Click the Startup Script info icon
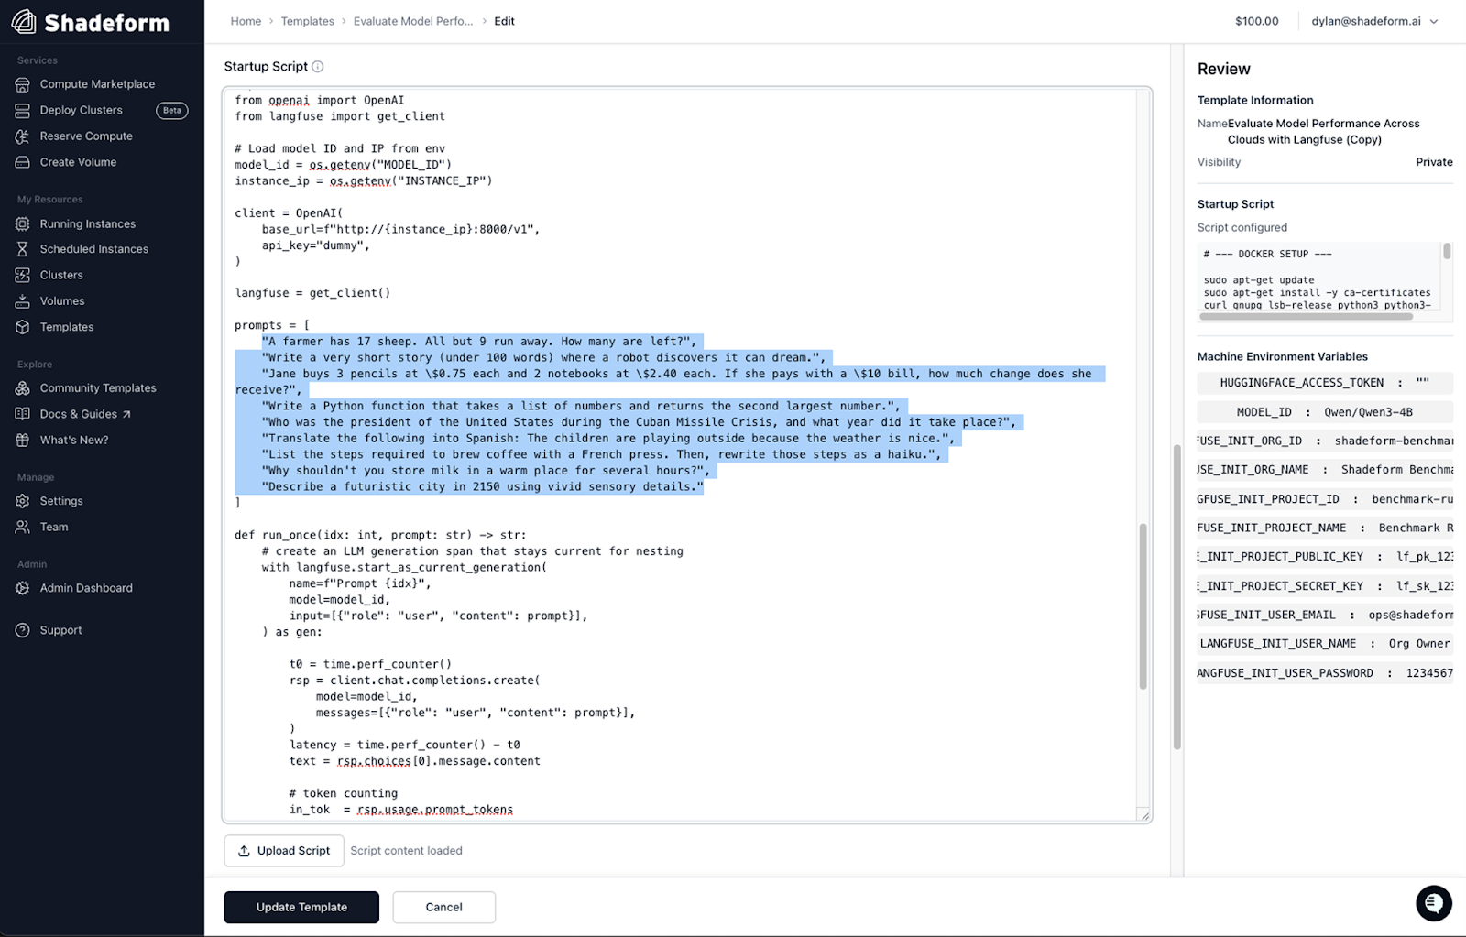Viewport: 1466px width, 937px height. click(318, 67)
